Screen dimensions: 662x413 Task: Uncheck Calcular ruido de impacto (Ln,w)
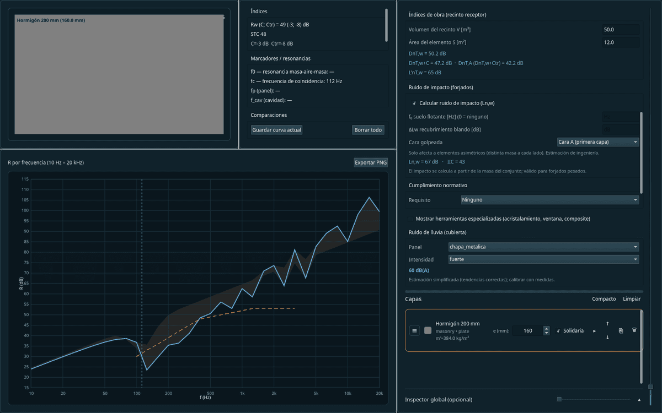click(414, 103)
